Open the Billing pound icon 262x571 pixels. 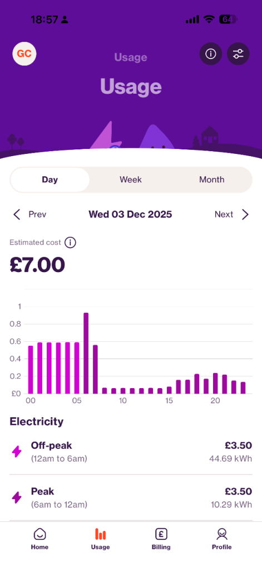tap(161, 534)
